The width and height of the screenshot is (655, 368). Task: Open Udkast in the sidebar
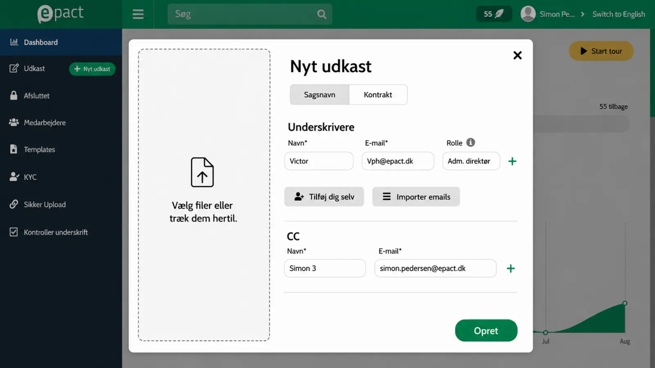point(34,69)
